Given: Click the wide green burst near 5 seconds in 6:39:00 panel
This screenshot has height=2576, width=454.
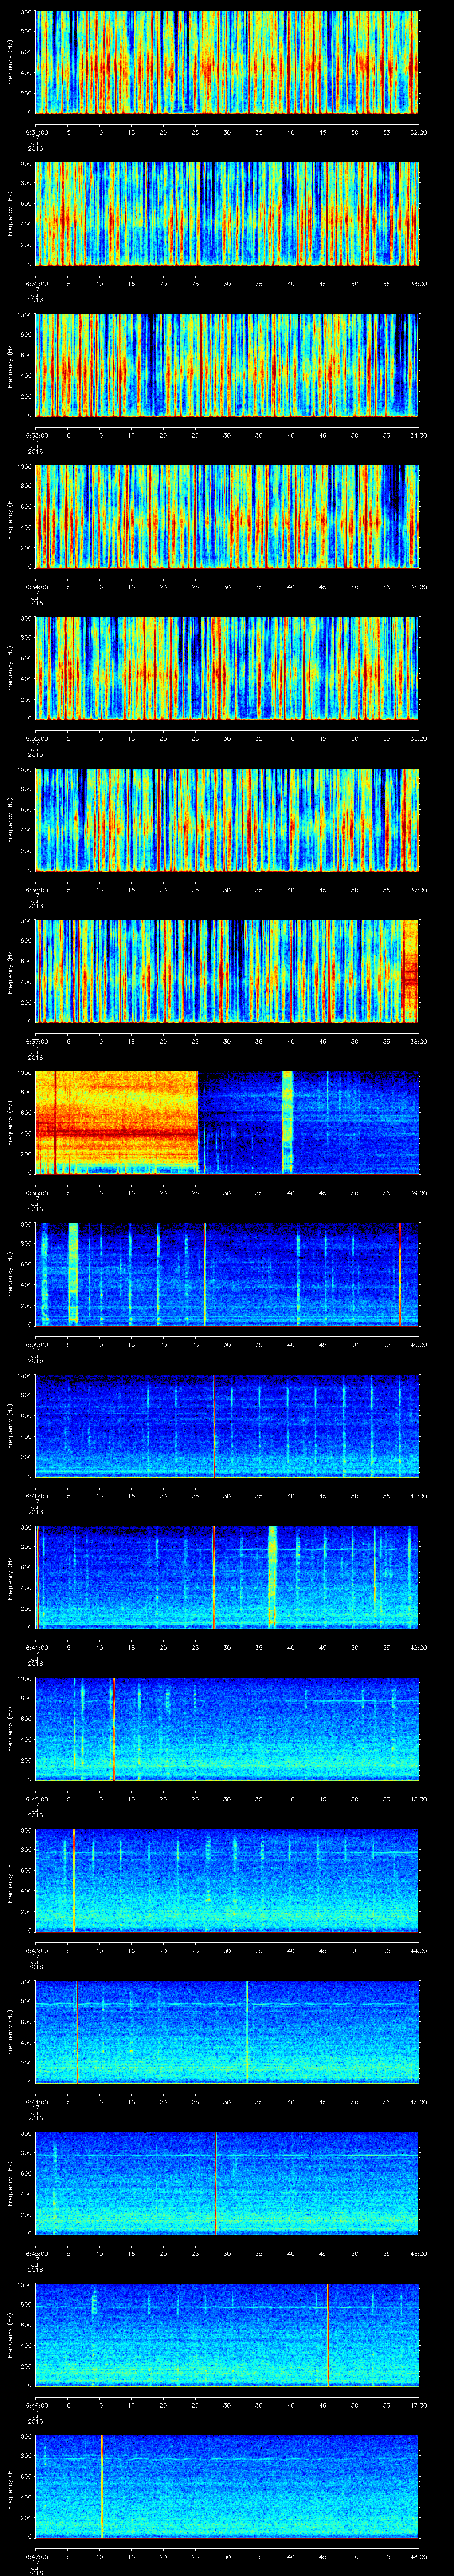Looking at the screenshot, I should tap(73, 1274).
